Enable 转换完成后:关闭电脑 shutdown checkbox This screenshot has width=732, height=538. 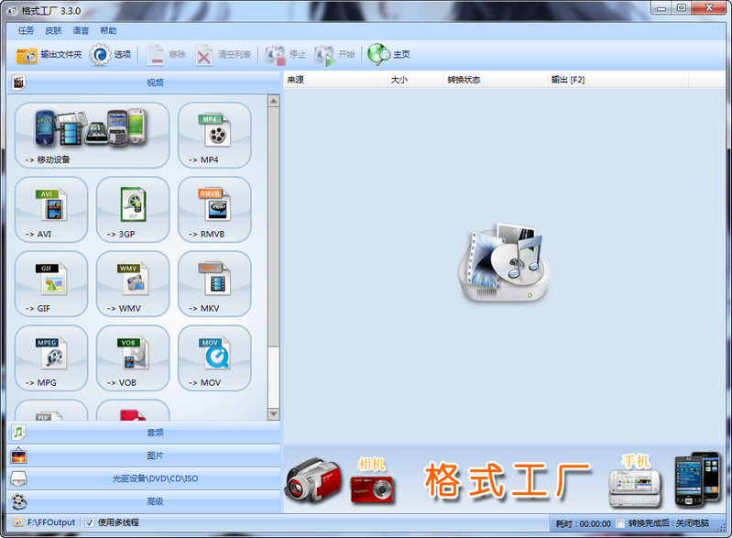coord(619,523)
